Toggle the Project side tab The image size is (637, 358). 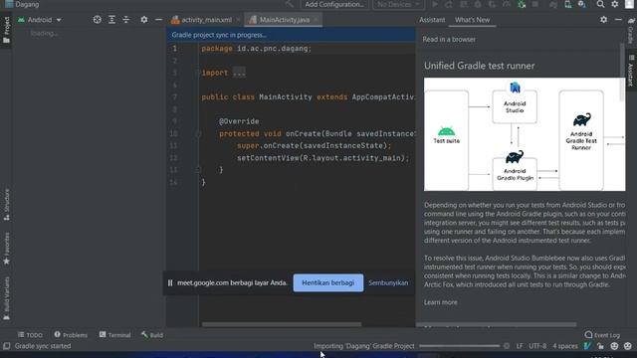coord(6,30)
